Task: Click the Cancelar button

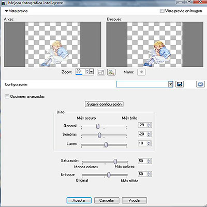Action: (x=107, y=200)
